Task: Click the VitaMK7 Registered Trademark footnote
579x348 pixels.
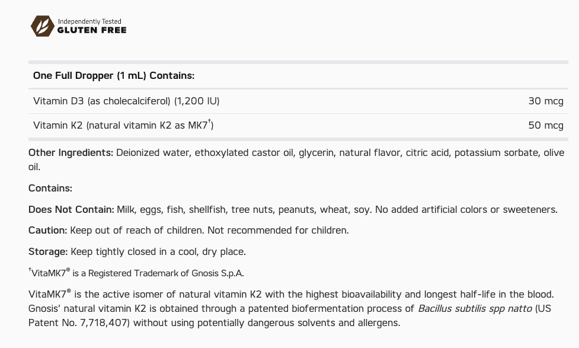Action: point(136,273)
